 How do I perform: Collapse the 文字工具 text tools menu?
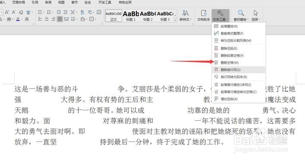click(220, 16)
